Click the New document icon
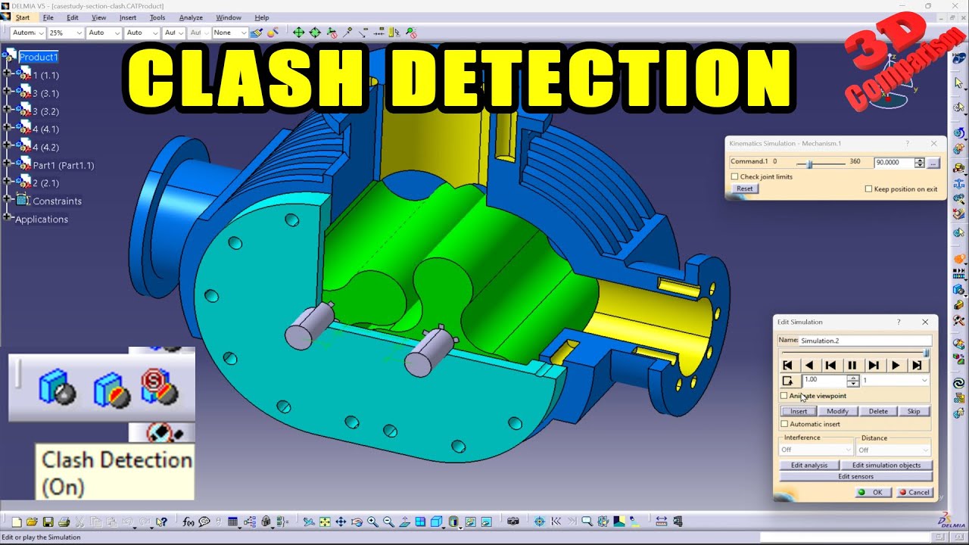Screen dimensions: 969x545 [x=16, y=522]
